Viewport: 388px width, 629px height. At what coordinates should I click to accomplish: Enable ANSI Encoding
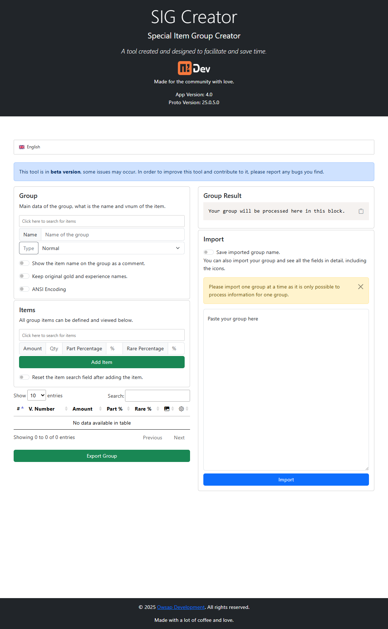24,289
